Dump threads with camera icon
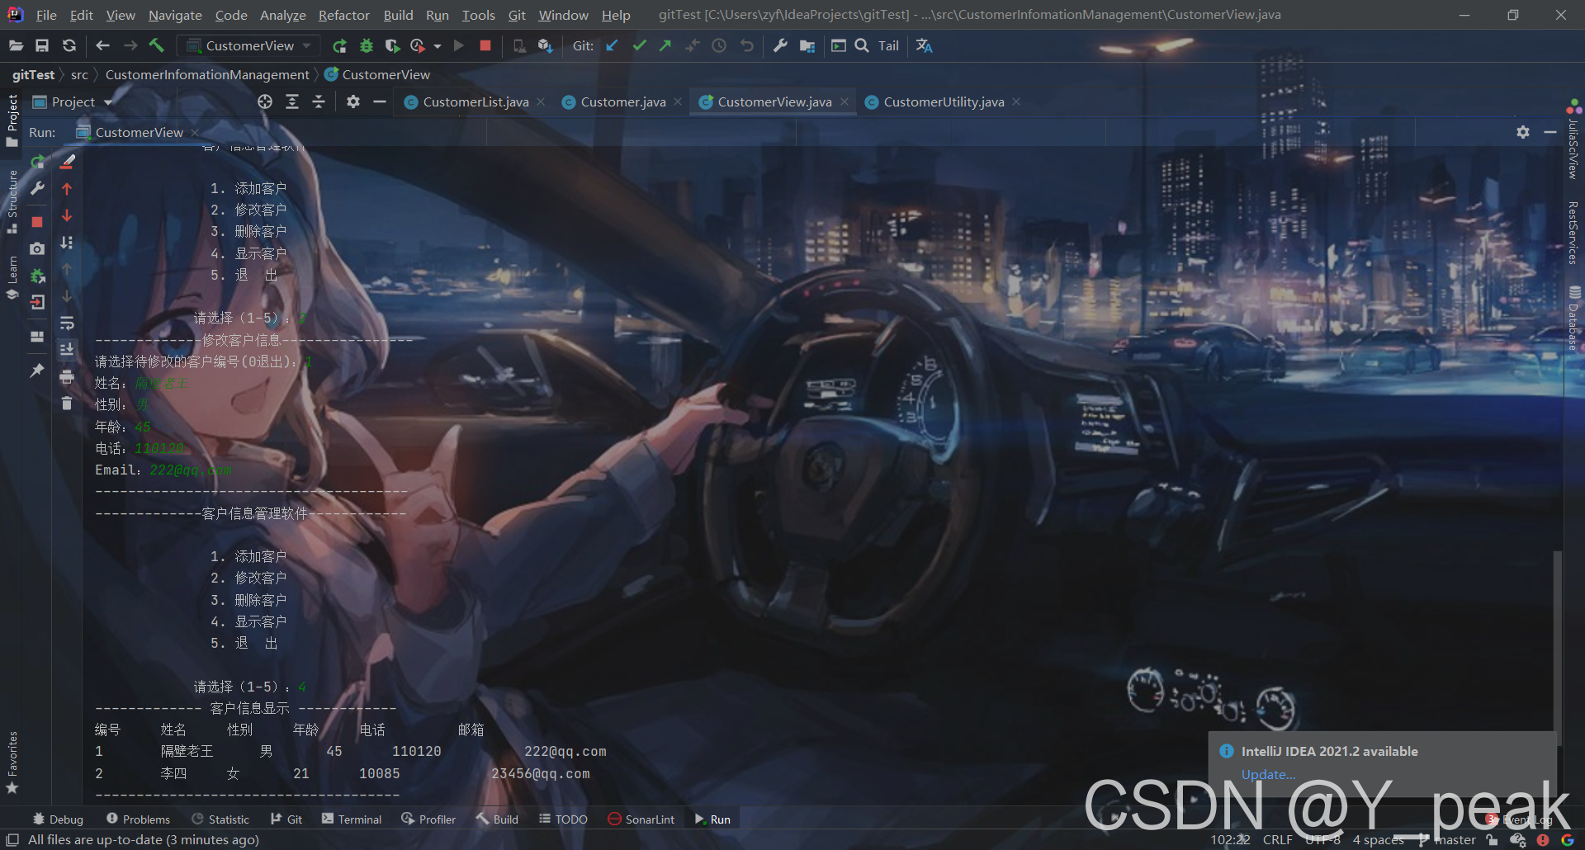Viewport: 1585px width, 850px height. click(37, 248)
